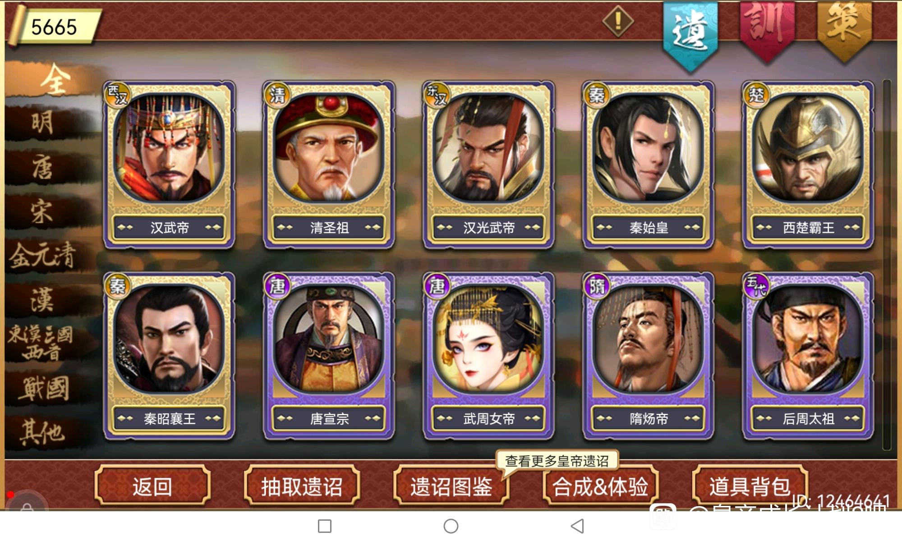Show the 戰國 dynasty category
902x541 pixels.
click(43, 388)
